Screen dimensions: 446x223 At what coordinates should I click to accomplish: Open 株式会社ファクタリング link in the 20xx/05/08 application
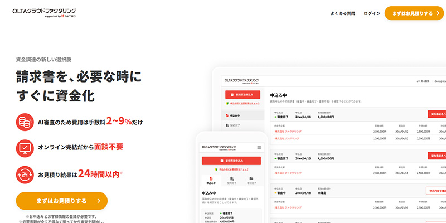(x=288, y=208)
